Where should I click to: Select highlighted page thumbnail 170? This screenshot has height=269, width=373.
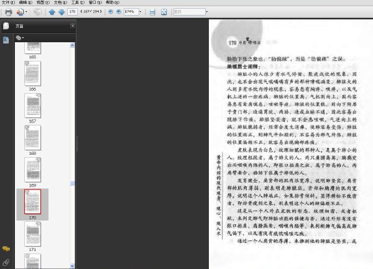(32, 201)
